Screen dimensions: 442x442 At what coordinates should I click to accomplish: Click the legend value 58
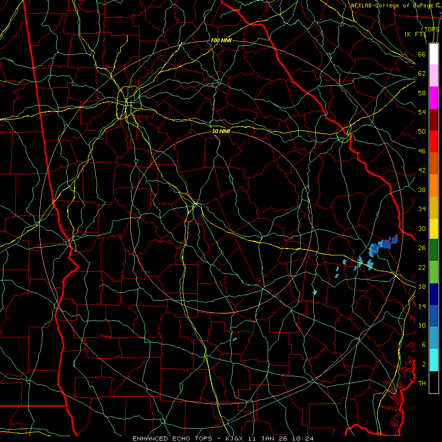pyautogui.click(x=422, y=93)
